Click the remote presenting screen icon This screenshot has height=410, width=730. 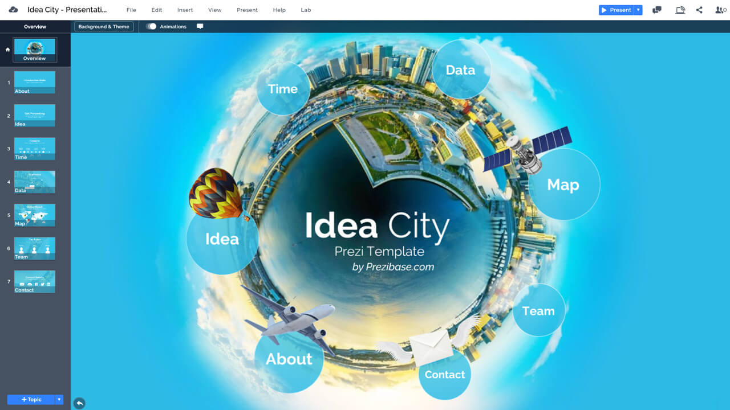coord(680,10)
